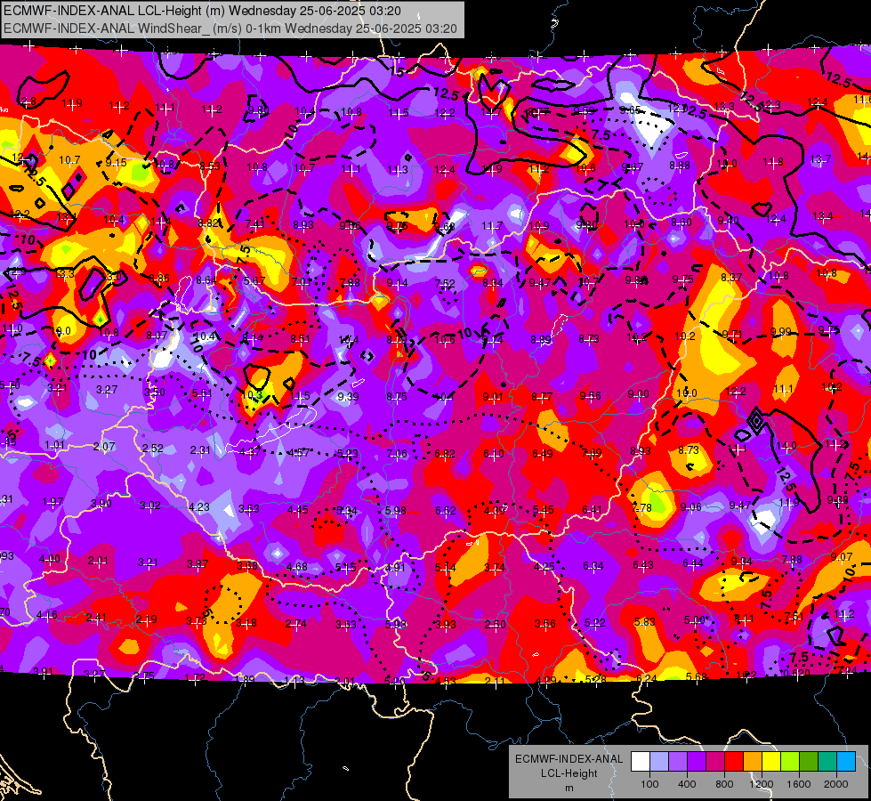Click the yellow legend swatch
Image resolution: width=871 pixels, height=801 pixels.
[771, 762]
